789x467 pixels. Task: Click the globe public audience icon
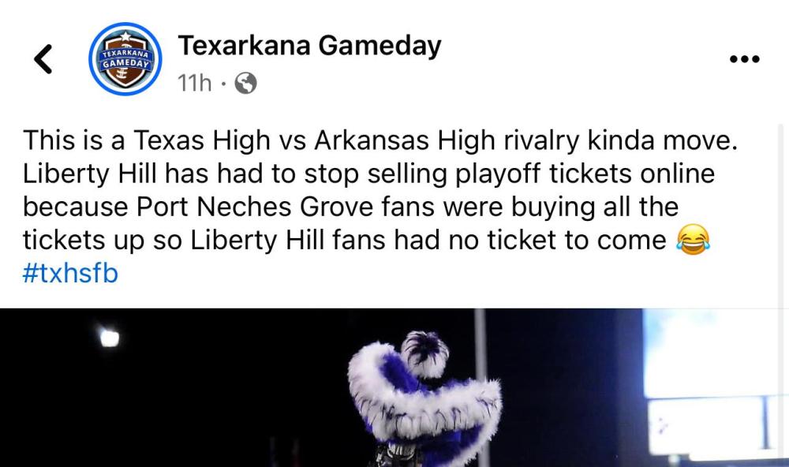[x=245, y=83]
